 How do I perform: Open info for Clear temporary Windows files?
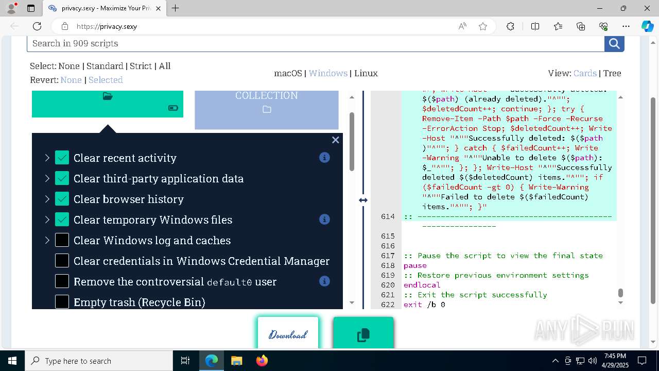point(324,220)
